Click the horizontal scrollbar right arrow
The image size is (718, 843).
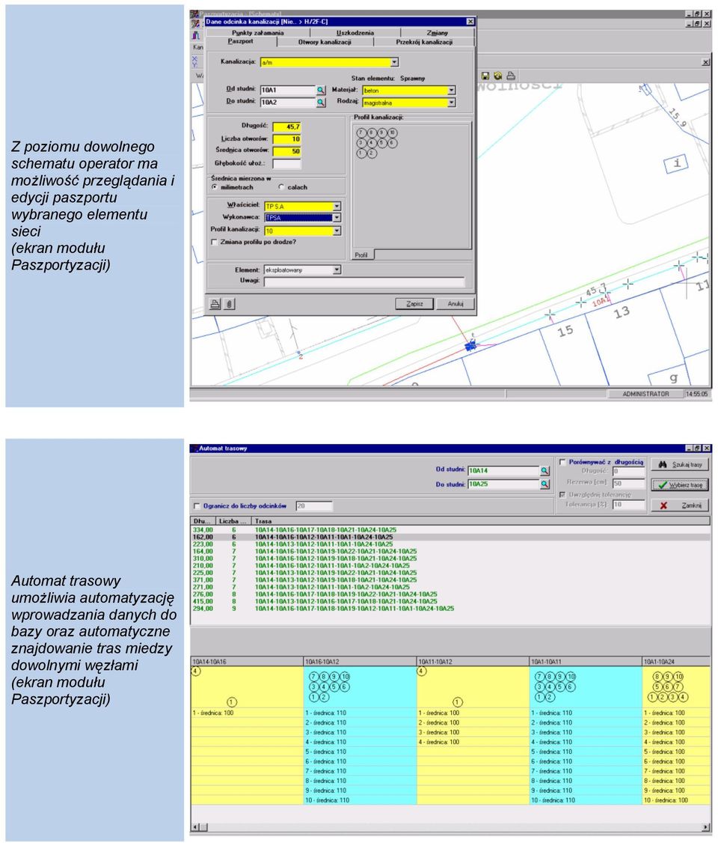click(705, 827)
